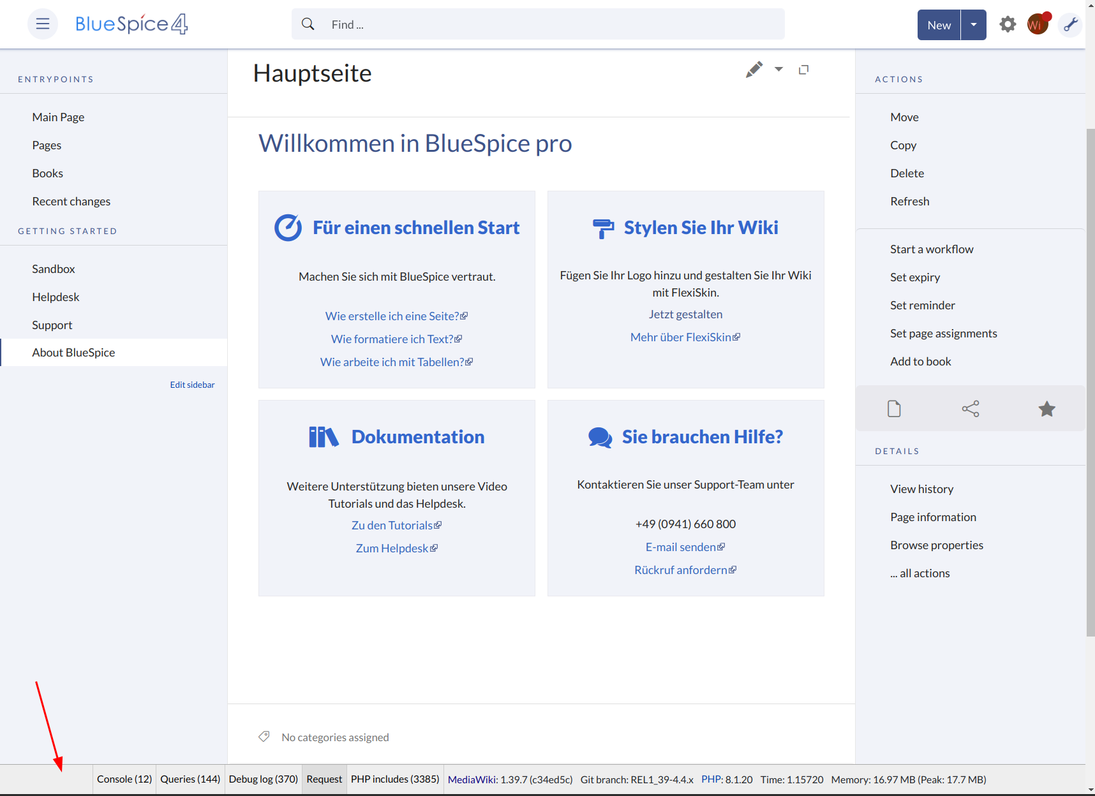
Task: Click Copy in Actions panel
Action: point(903,145)
